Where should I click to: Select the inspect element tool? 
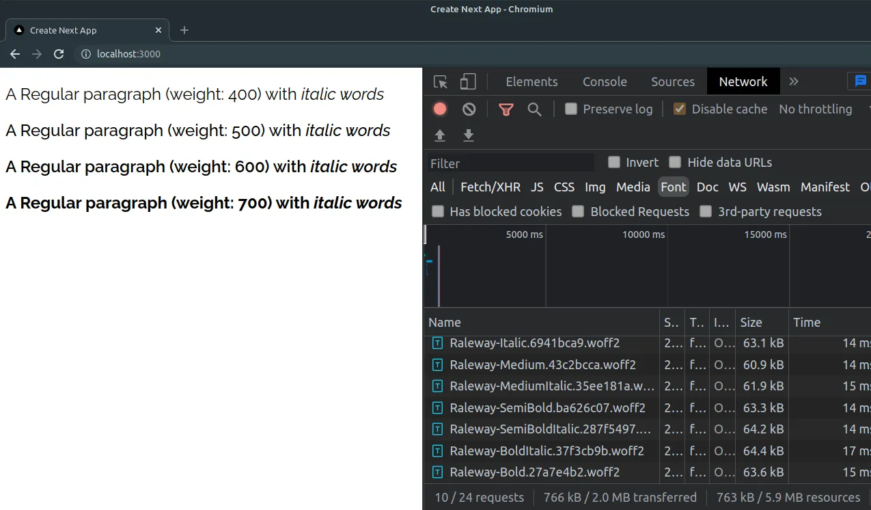[440, 81]
